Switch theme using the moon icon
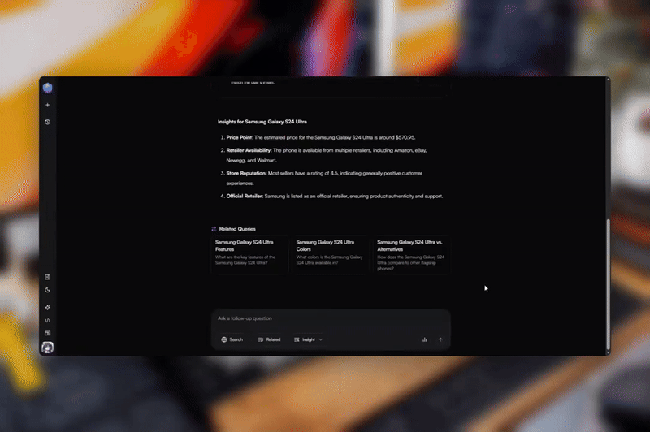650x432 pixels. click(47, 291)
